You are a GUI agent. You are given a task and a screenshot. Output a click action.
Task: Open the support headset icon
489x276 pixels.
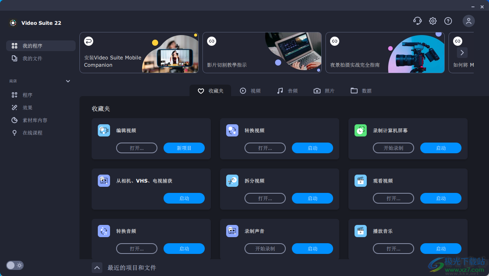point(418,21)
